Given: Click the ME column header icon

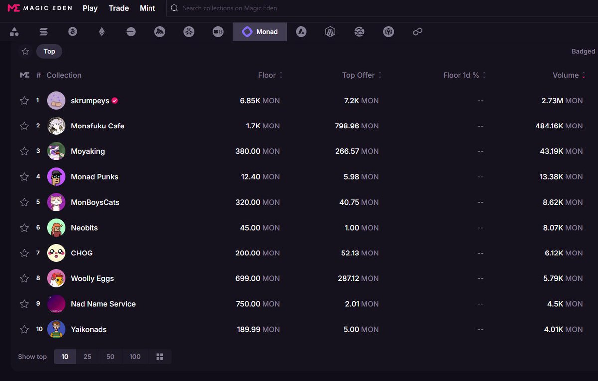Looking at the screenshot, I should point(24,75).
